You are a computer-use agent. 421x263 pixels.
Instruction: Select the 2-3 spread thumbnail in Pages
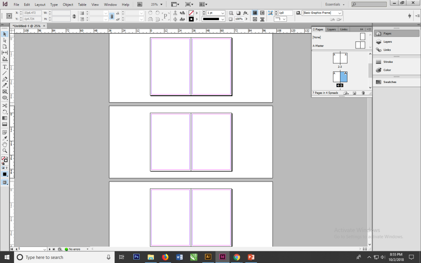(x=340, y=58)
